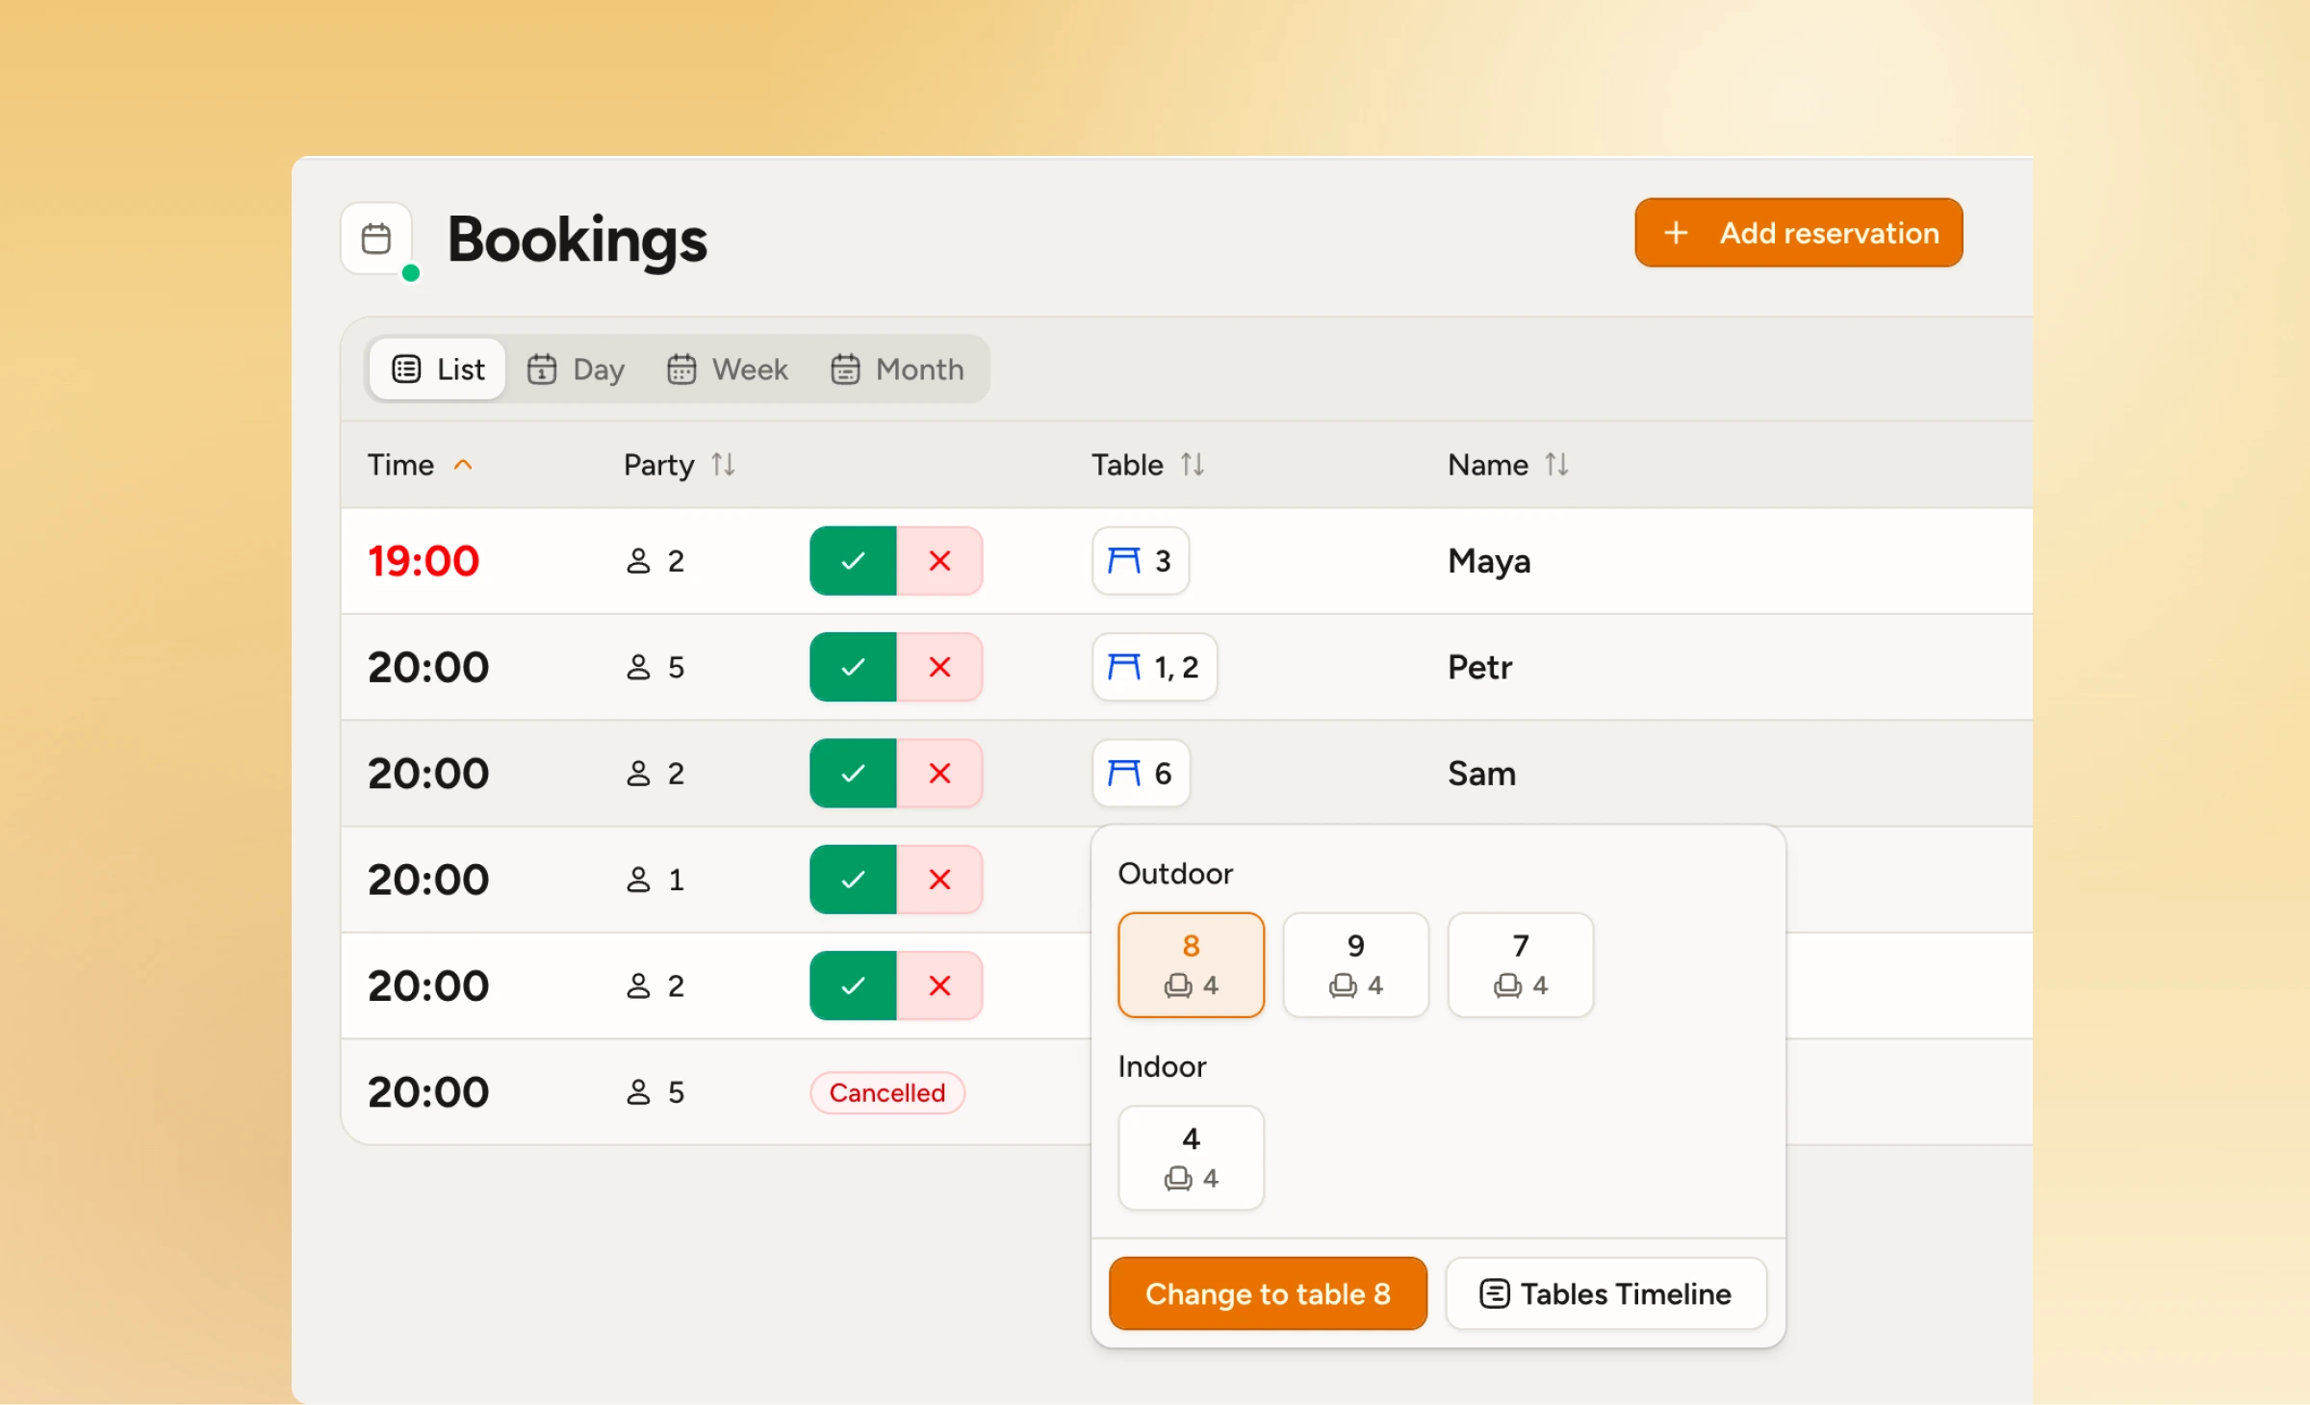Select outdoor table 7
2310x1405 pixels.
pos(1520,965)
